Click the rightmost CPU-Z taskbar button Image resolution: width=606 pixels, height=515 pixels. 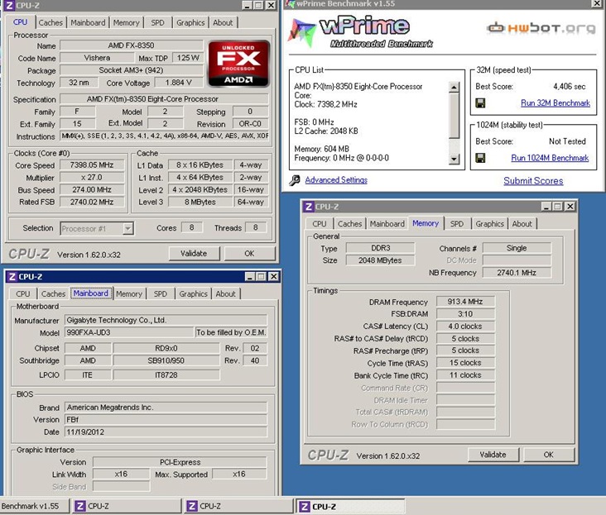[x=352, y=506]
